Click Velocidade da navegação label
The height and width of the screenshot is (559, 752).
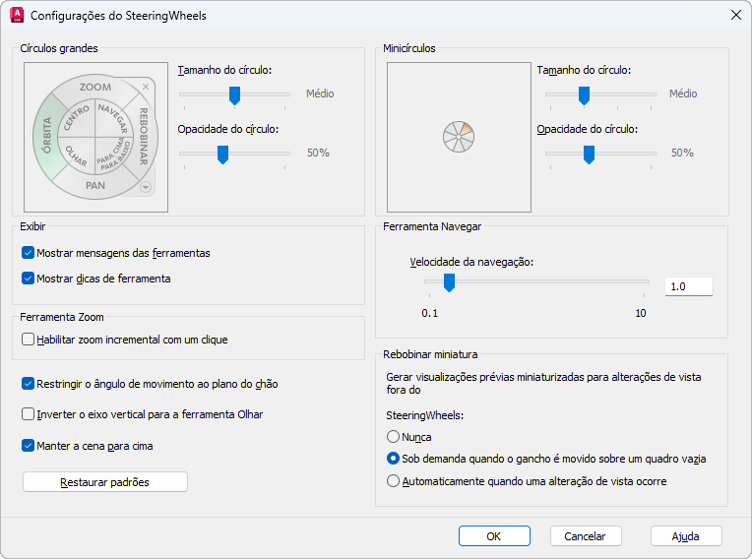coord(471,262)
